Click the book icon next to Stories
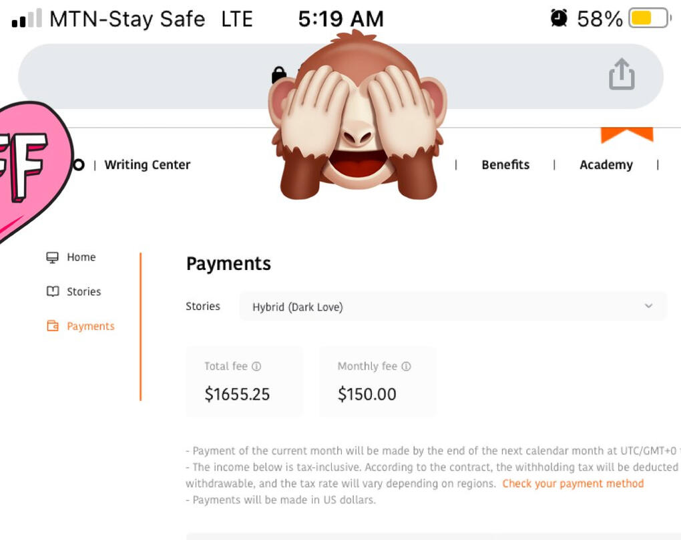Image resolution: width=681 pixels, height=540 pixels. click(x=52, y=291)
